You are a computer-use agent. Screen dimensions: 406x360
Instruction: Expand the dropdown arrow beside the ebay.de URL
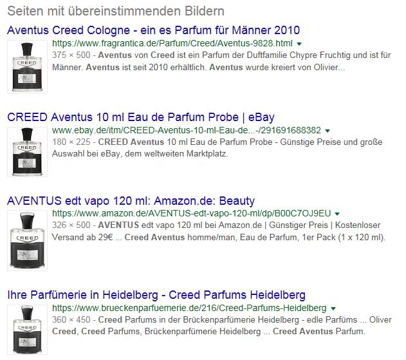pyautogui.click(x=328, y=131)
